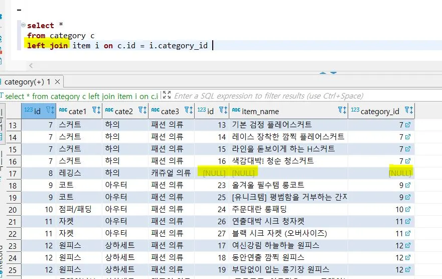This screenshot has height=279, width=442.
Task: Follow category_id link in row 16
Action: coord(407,161)
